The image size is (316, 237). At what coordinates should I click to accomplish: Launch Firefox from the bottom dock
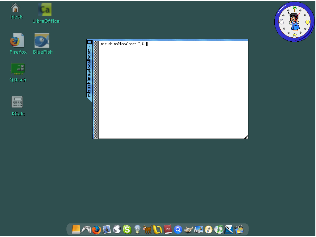point(97,230)
